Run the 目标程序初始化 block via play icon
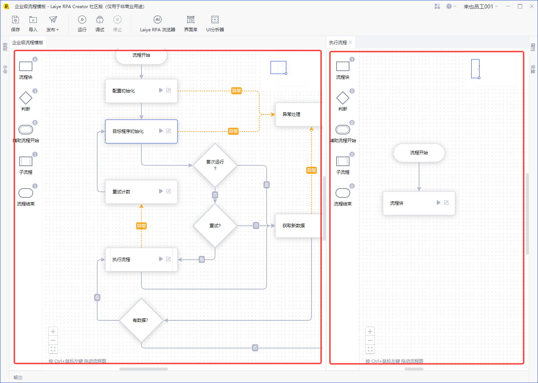Viewport: 538px width, 383px height. 161,131
